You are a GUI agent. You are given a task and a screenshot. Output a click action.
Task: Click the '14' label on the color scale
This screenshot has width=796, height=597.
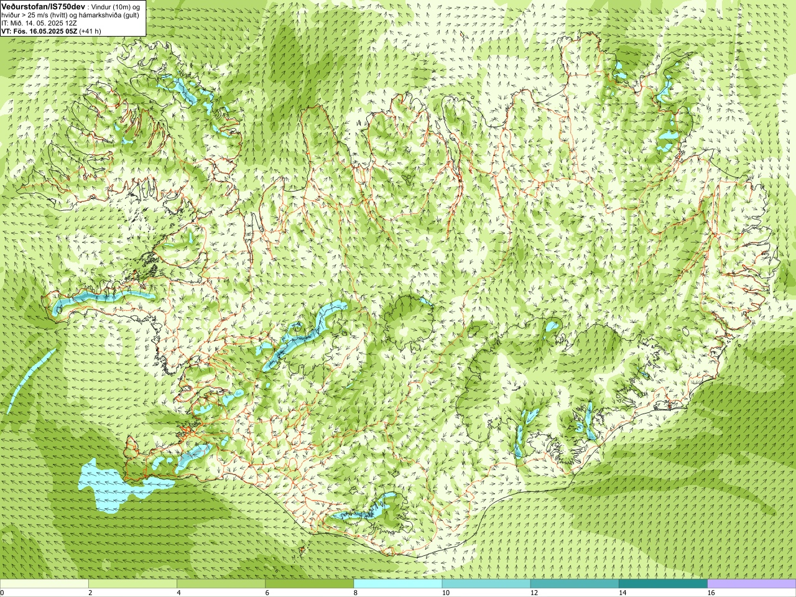(622, 593)
